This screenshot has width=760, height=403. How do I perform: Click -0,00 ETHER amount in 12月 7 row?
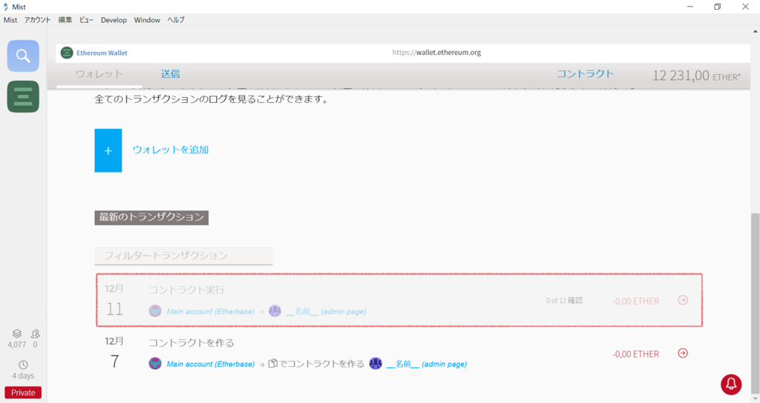pyautogui.click(x=635, y=353)
